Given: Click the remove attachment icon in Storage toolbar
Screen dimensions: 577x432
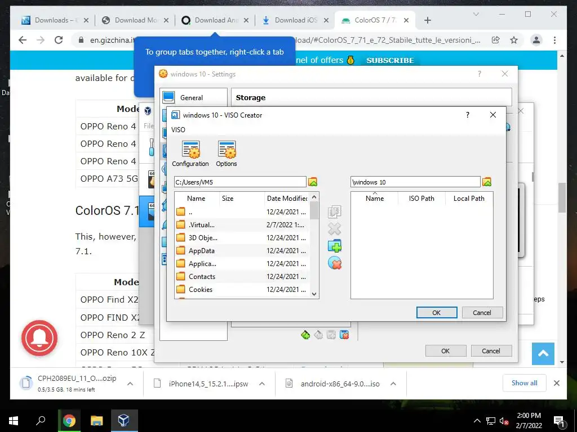Looking at the screenshot, I should 344,335.
